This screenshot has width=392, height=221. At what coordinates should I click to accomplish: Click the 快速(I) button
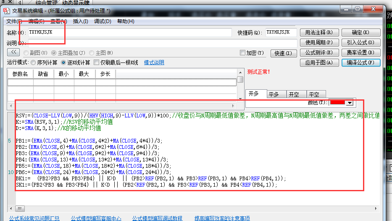[x=284, y=53]
